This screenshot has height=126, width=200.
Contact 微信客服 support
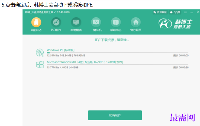[x=160, y=12]
